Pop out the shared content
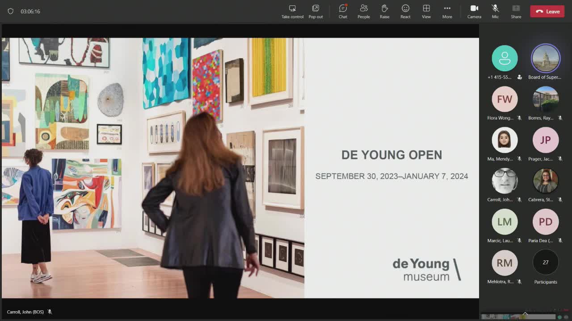 point(315,12)
